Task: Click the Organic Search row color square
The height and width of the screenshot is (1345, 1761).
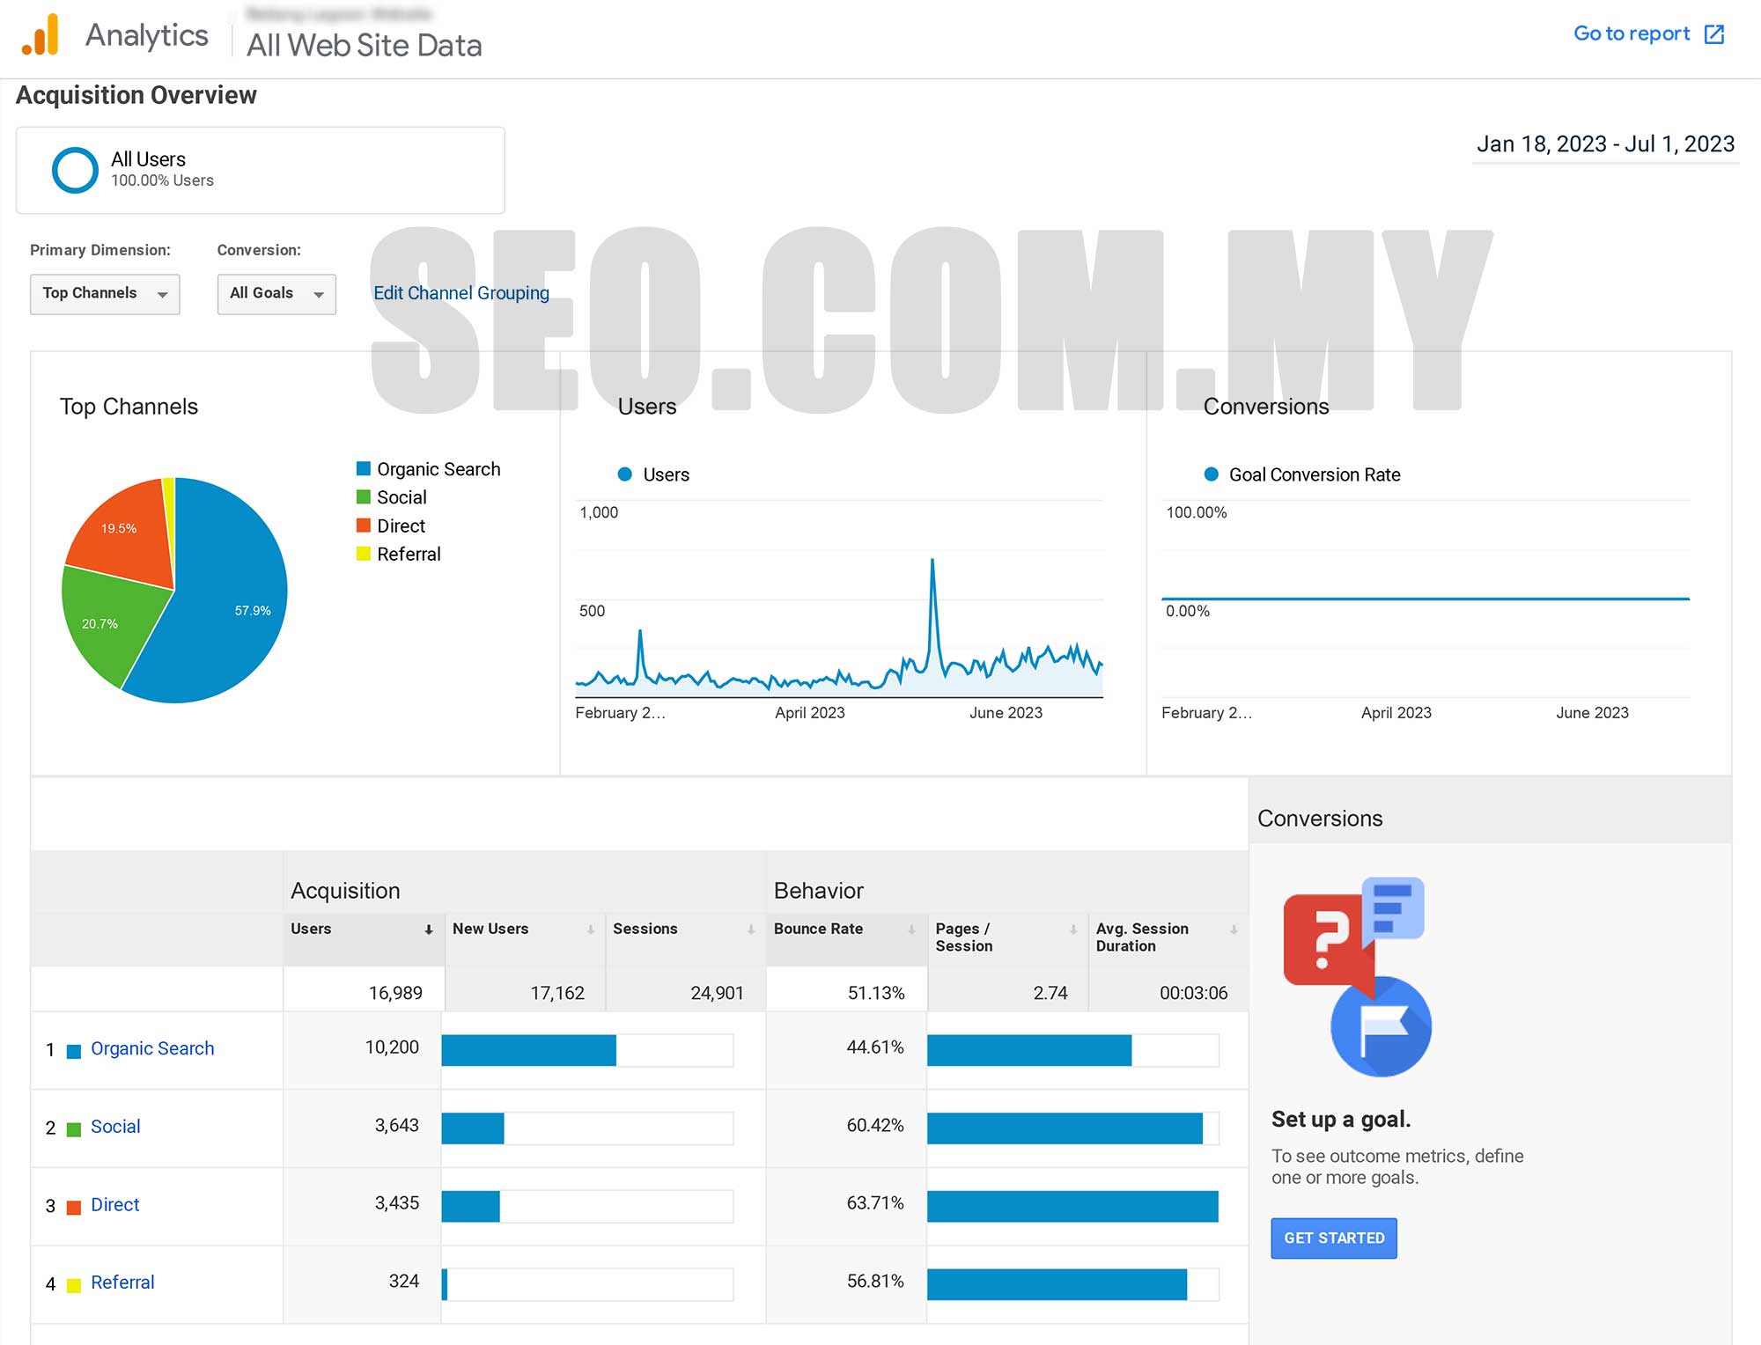Action: 74,1051
